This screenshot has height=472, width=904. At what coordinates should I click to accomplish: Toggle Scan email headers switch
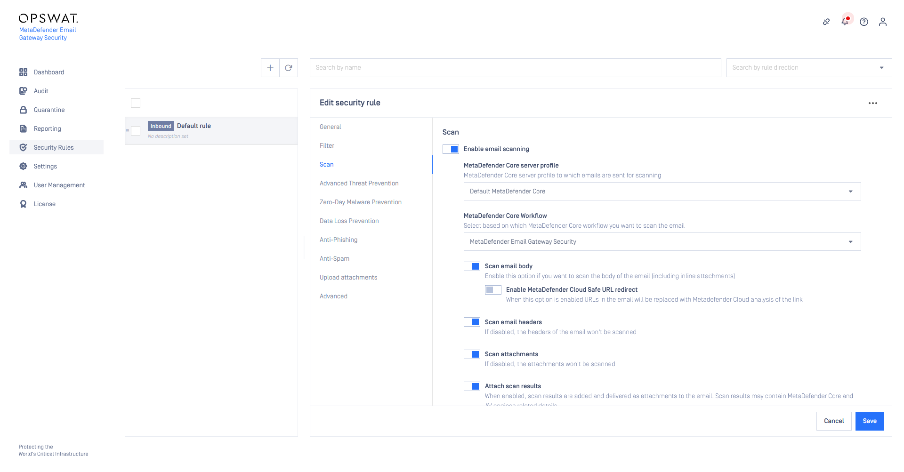pyautogui.click(x=472, y=322)
